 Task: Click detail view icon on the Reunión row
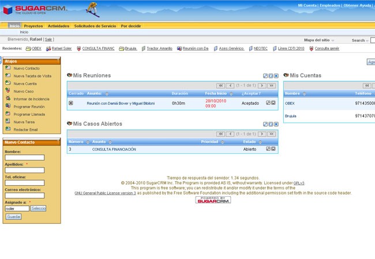(x=273, y=103)
